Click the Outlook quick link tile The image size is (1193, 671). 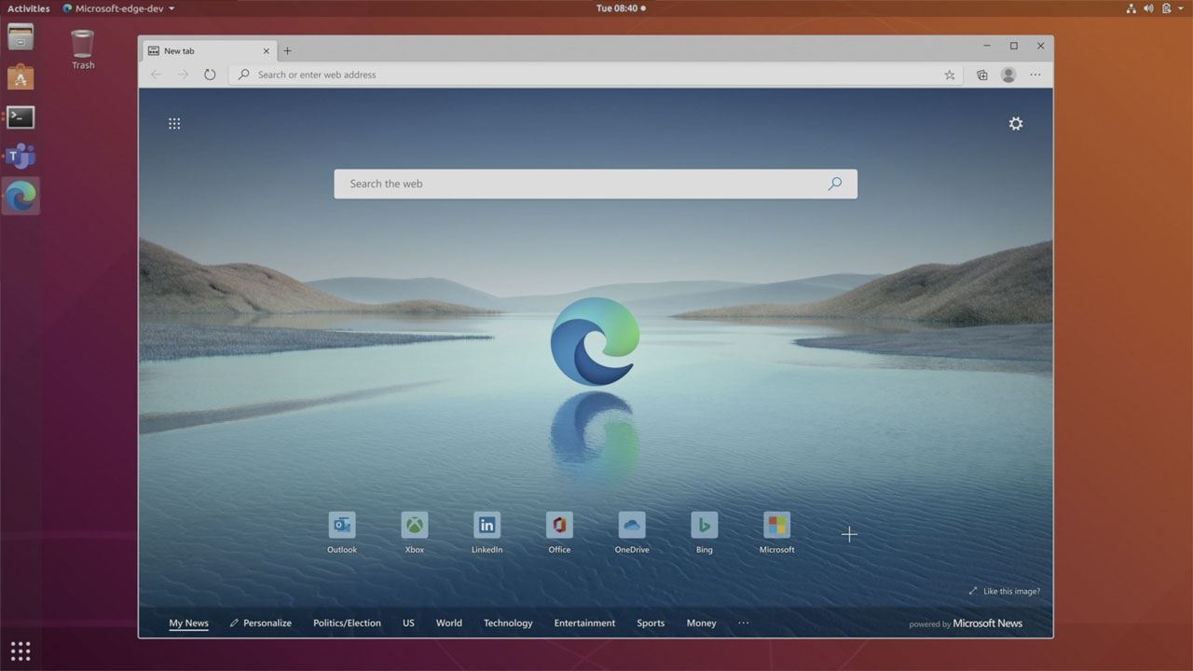[x=342, y=526]
